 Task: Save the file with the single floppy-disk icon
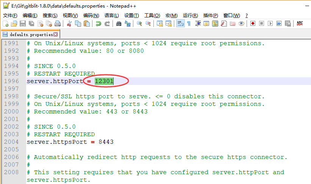[x=23, y=24]
